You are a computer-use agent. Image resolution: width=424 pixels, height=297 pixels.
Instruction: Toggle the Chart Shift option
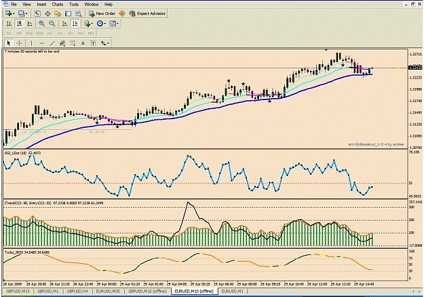coord(75,24)
